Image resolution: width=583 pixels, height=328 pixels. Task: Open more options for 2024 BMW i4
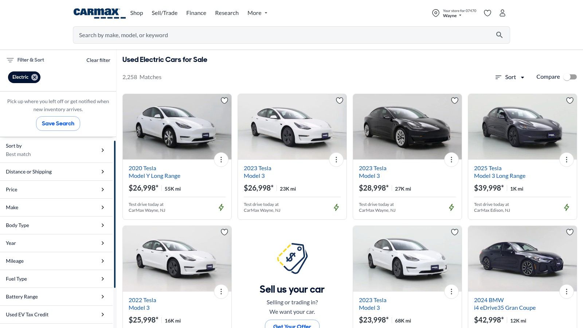(567, 292)
